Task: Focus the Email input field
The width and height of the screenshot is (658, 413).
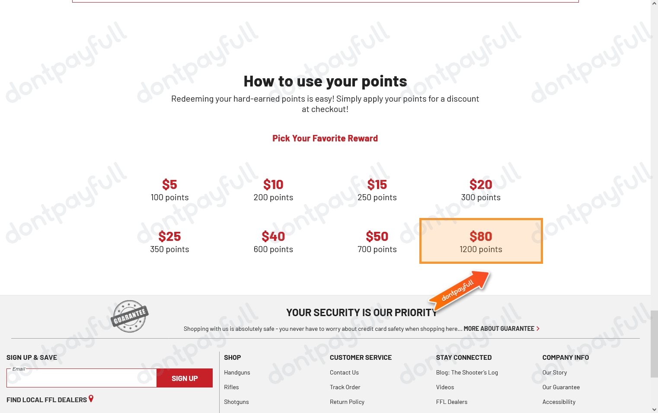Action: coord(82,378)
